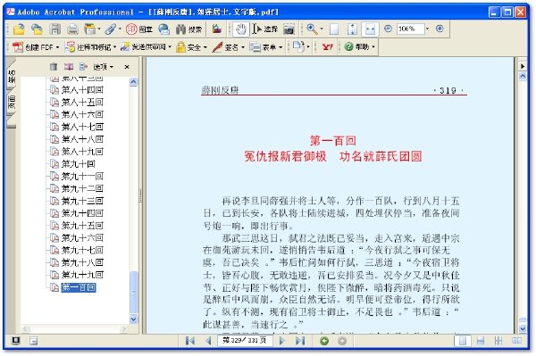Image resolution: width=536 pixels, height=356 pixels.
Task: Open the document pane arrow menu
Action: point(523,66)
